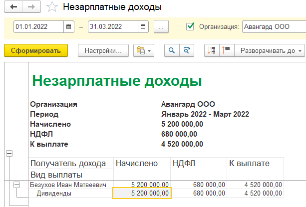Expand all groups toolbar icon

(226, 50)
